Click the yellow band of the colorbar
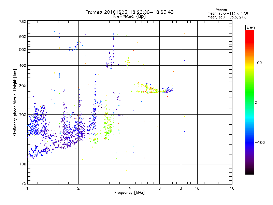 pyautogui.click(x=250, y=66)
